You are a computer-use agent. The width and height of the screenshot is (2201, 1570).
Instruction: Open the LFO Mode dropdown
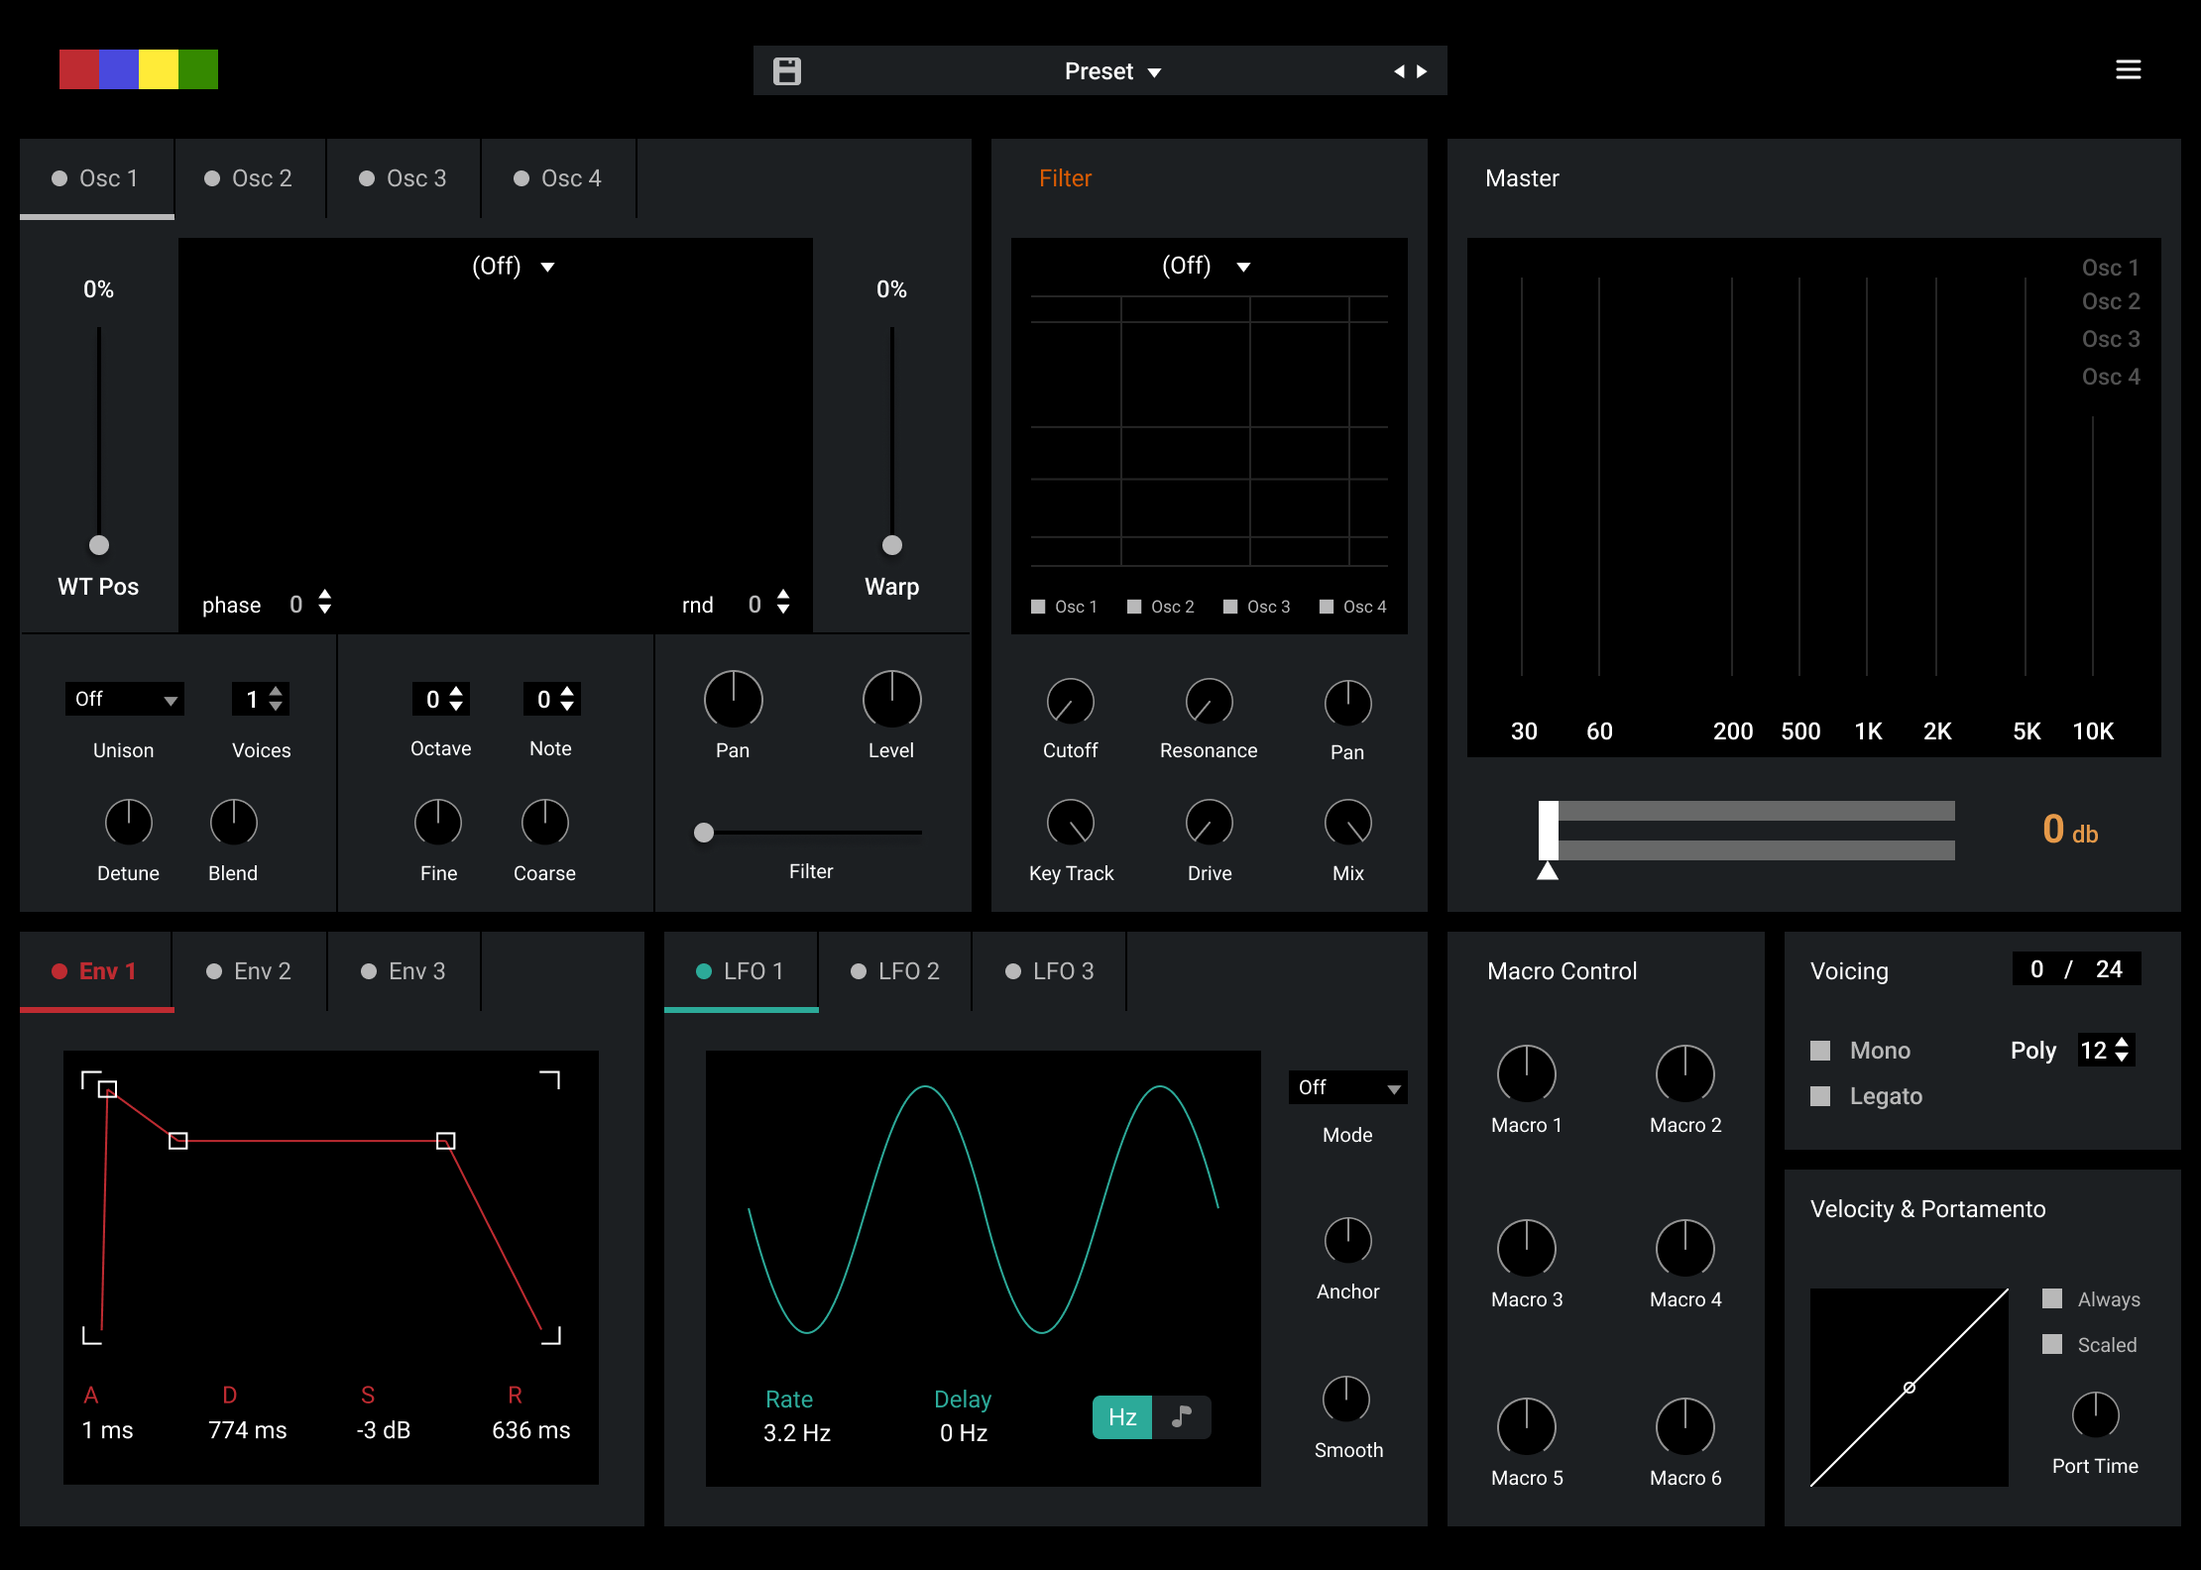[x=1348, y=1087]
